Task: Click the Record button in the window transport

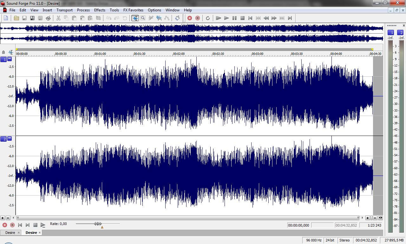Action: [x=5, y=225]
